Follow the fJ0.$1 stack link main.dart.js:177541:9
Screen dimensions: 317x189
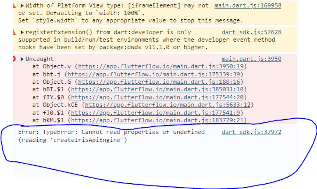pyautogui.click(x=155, y=113)
